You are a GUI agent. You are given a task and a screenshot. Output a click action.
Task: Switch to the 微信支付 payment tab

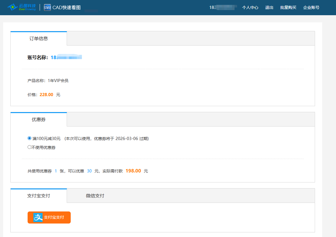(95, 196)
